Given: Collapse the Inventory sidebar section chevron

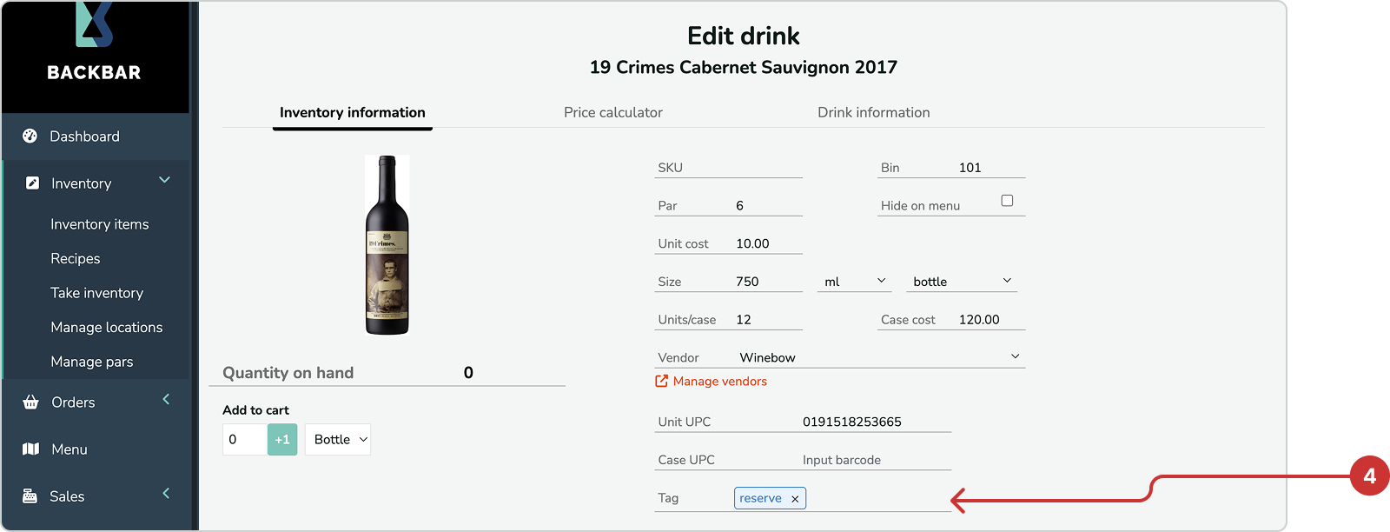Looking at the screenshot, I should click(x=164, y=180).
